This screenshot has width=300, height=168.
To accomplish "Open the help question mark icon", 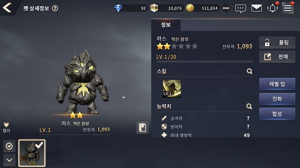I will pos(55,8).
